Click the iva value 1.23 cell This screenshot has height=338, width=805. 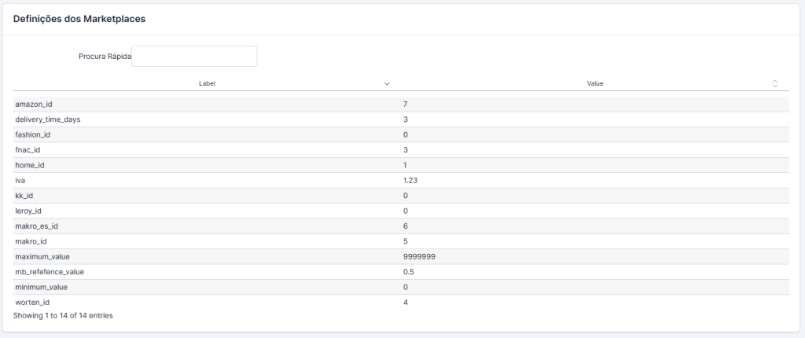coord(411,180)
